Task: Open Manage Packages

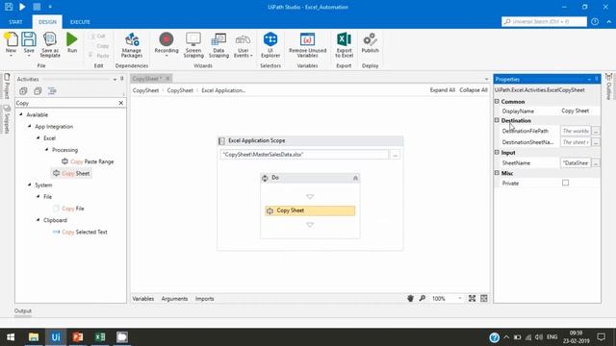Action: 132,45
